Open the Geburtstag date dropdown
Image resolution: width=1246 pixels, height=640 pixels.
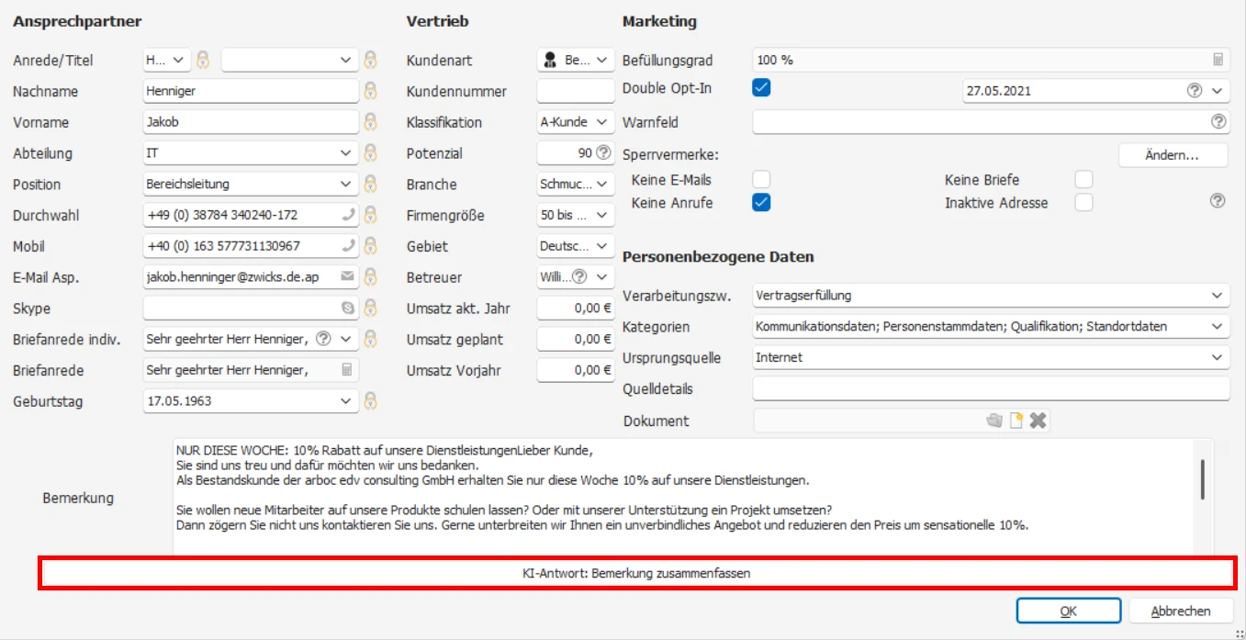[x=346, y=401]
